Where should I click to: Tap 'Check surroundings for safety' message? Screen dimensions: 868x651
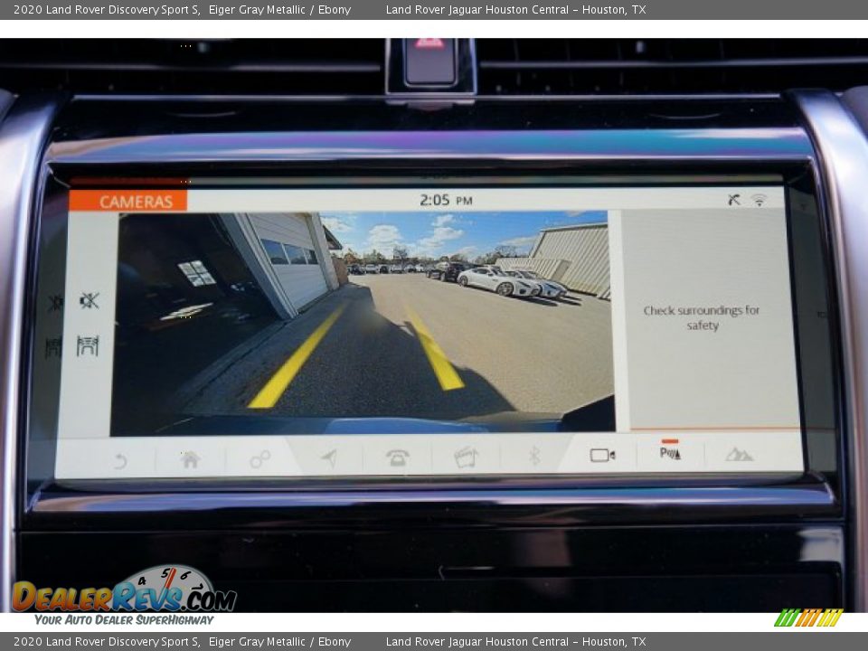(x=702, y=317)
